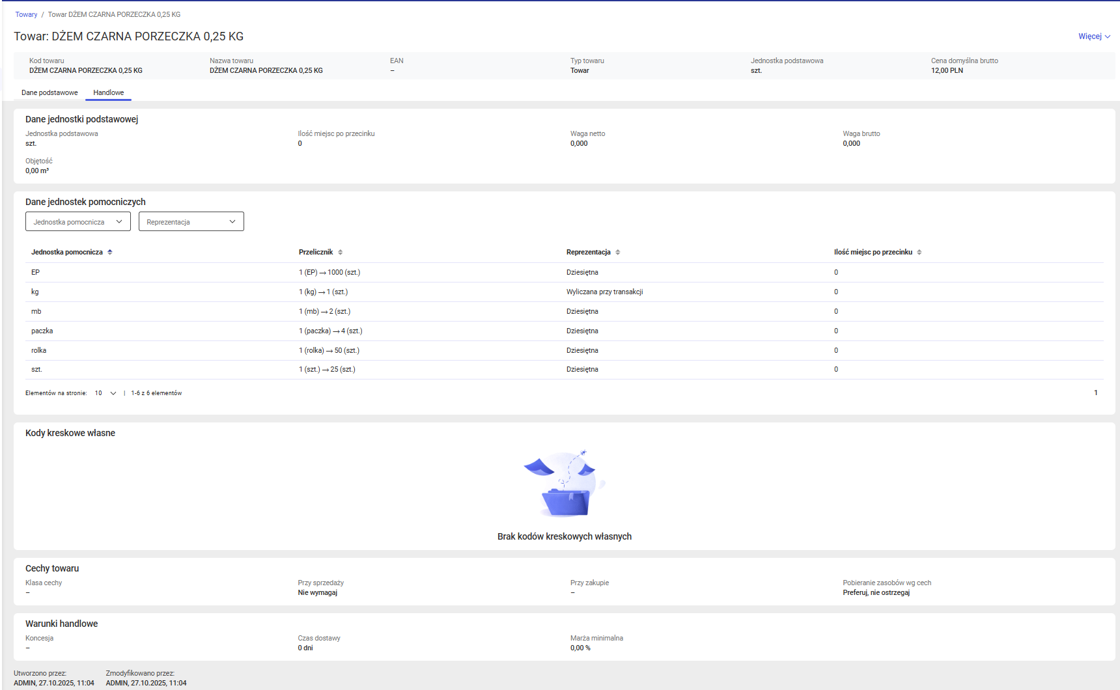Sort by Ilość miejsc po przecinku icon
Viewport: 1120px width, 690px height.
[919, 252]
